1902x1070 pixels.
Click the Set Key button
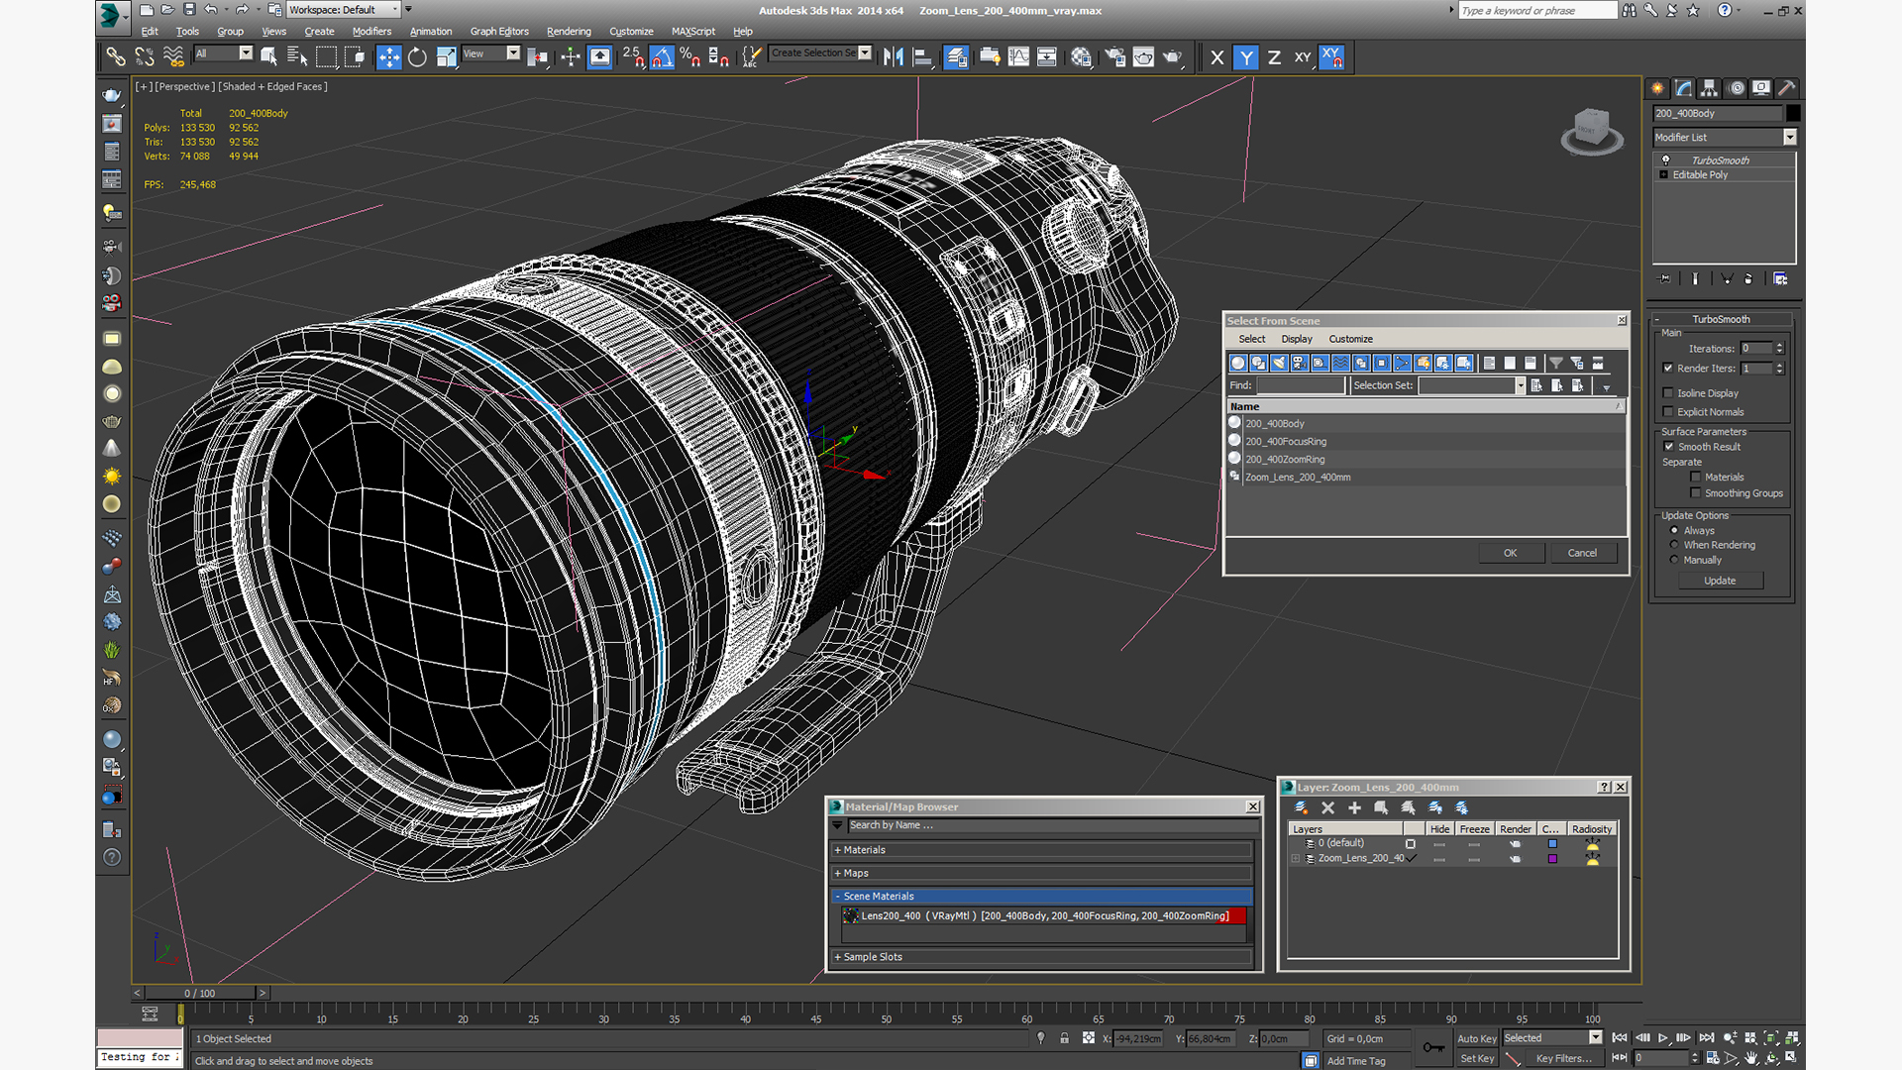coord(1476,1058)
